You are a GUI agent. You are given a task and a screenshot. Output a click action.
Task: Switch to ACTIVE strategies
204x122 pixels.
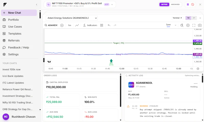pyautogui.click(x=164, y=4)
